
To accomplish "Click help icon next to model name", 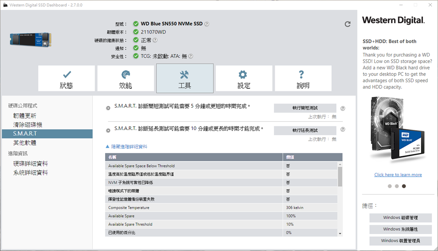I will coord(207,24).
